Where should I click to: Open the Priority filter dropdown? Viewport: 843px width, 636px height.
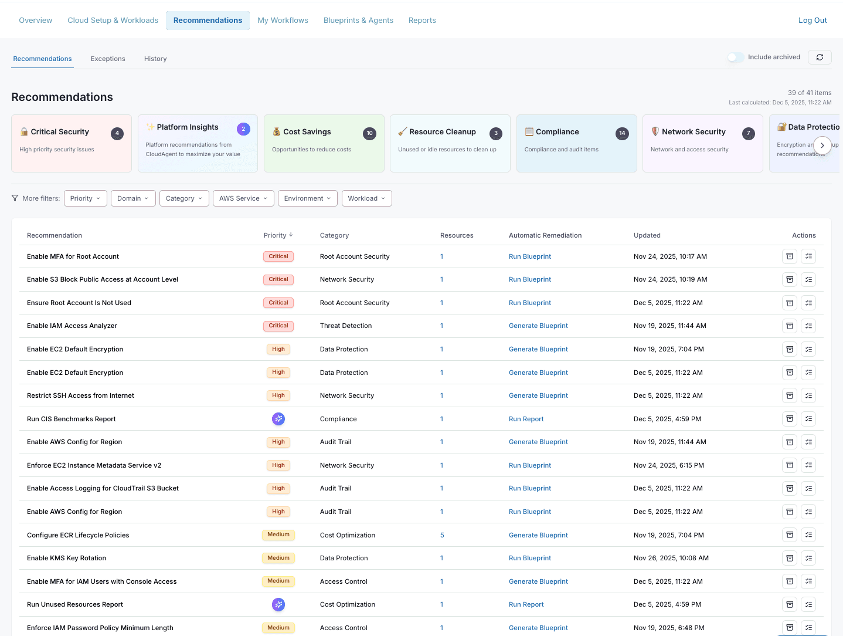tap(85, 198)
